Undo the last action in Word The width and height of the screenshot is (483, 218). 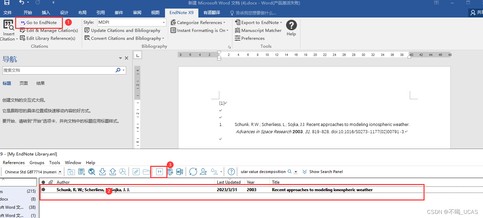point(22,3)
